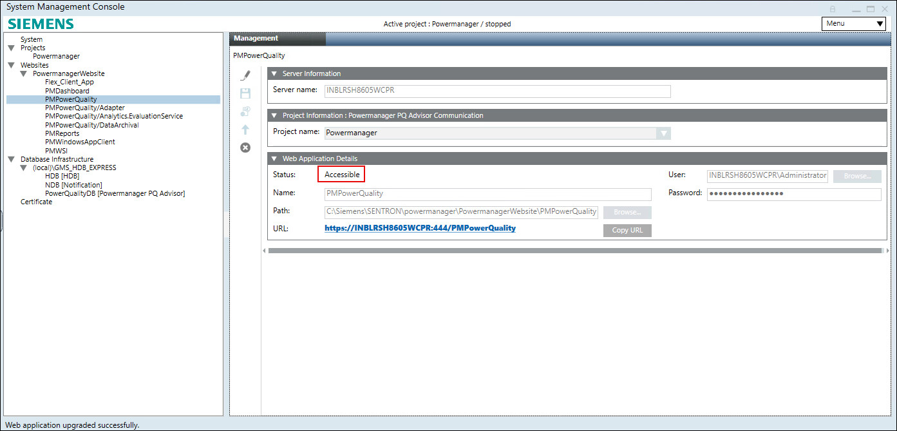The image size is (897, 431).
Task: Click the horizontal scrollbar below Web Application Details
Action: click(576, 251)
